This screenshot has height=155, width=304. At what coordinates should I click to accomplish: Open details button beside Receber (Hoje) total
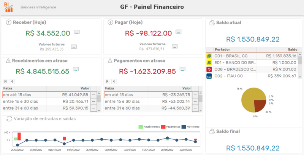pyautogui.click(x=77, y=32)
